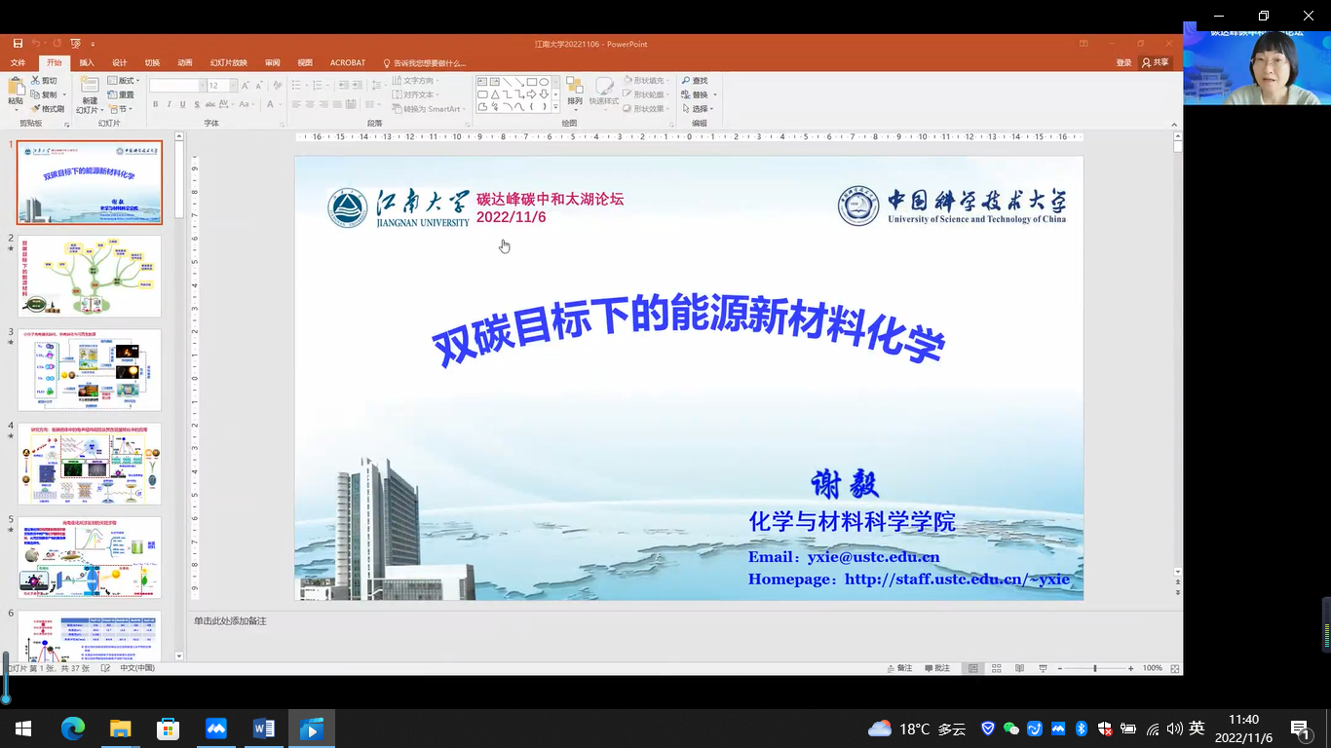The width and height of the screenshot is (1331, 748).
Task: Toggle Notes (备注) pane in status bar
Action: (x=898, y=668)
